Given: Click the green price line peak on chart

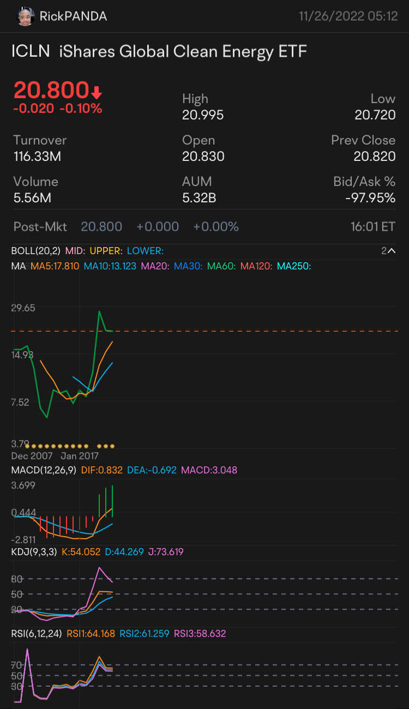Looking at the screenshot, I should (99, 312).
